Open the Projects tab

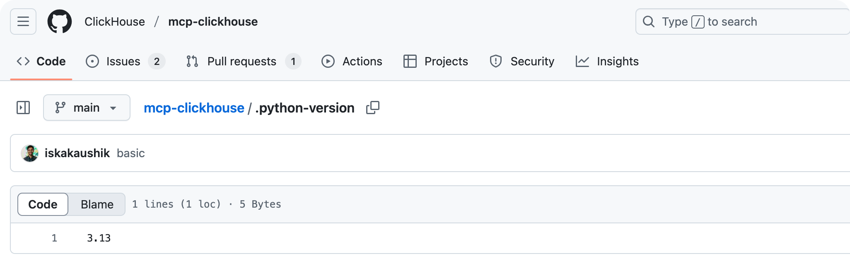(x=436, y=61)
